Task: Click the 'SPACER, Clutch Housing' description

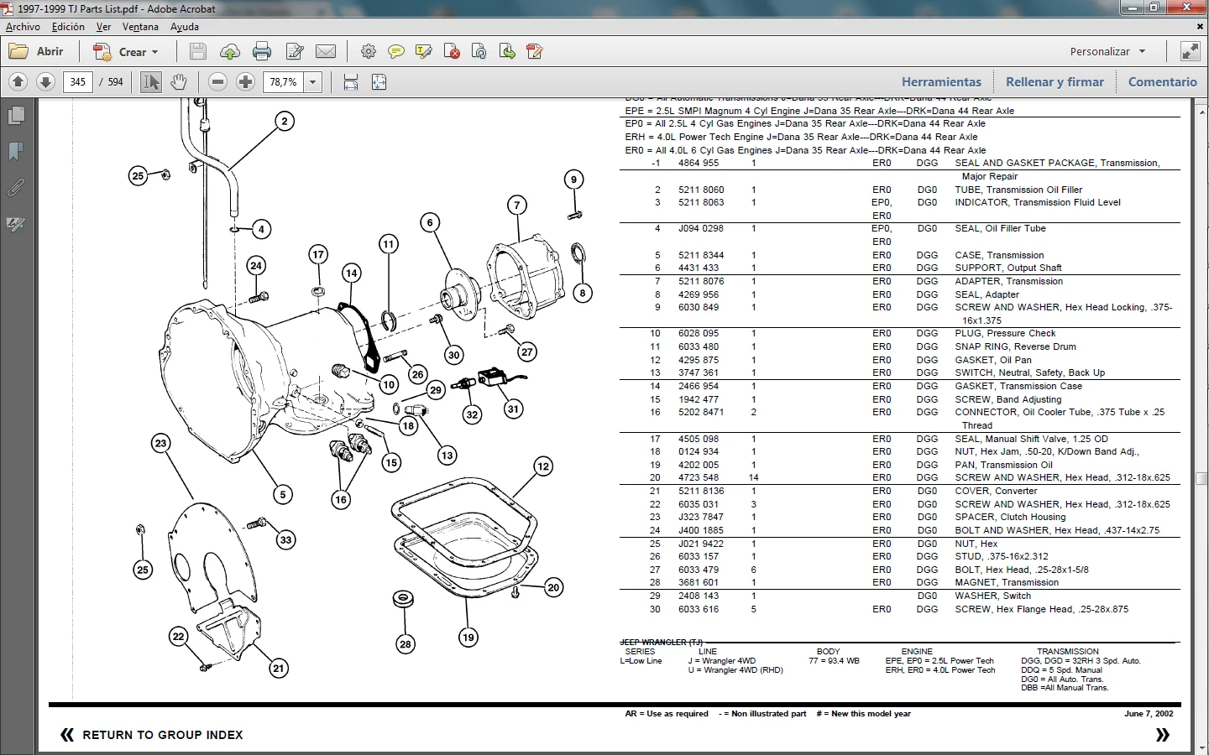Action: (x=1010, y=517)
